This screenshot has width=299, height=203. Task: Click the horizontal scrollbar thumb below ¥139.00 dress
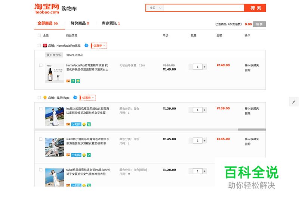252,129
